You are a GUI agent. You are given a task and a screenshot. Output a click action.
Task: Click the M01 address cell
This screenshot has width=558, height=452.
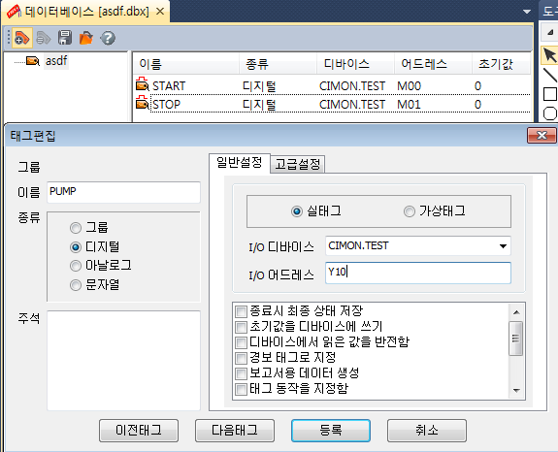(409, 105)
